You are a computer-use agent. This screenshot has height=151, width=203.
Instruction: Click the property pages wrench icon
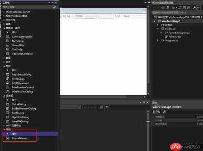[x=164, y=112]
